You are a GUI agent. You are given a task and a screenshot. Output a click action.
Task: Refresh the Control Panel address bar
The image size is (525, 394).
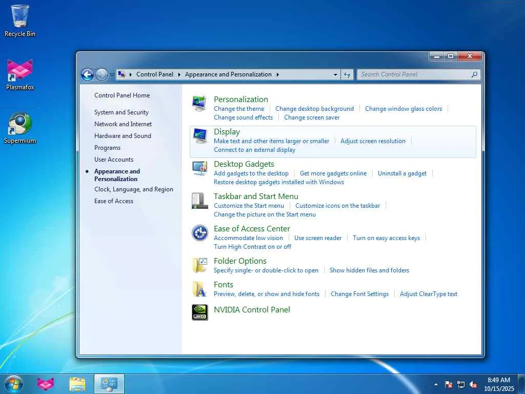[348, 74]
